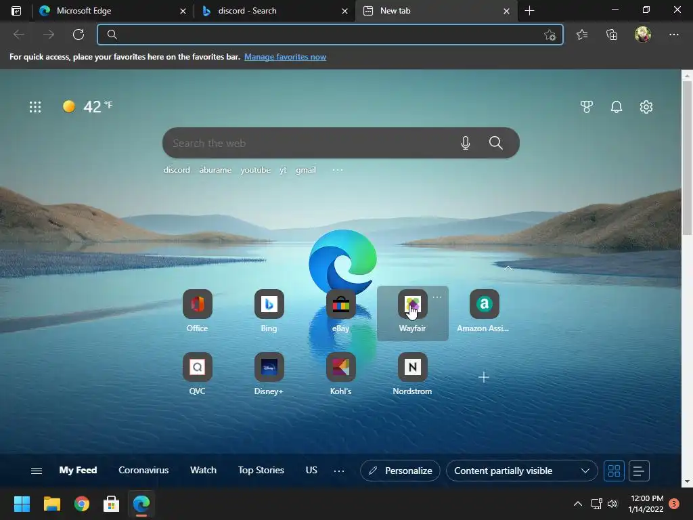Expand Content partially visible dropdown
The width and height of the screenshot is (693, 520).
pyautogui.click(x=522, y=471)
